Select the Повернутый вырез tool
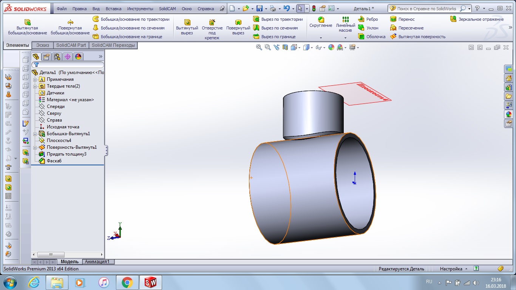 pyautogui.click(x=238, y=28)
